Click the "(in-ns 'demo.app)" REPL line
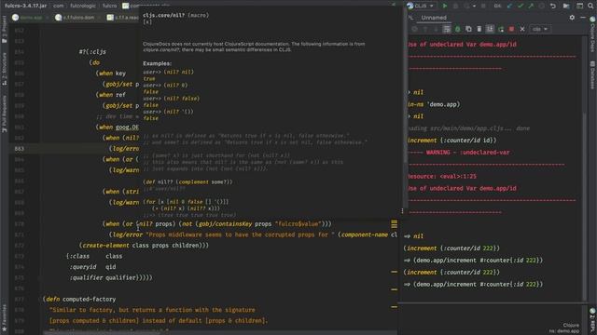Image resolution: width=597 pixels, height=335 pixels. pyautogui.click(x=434, y=104)
